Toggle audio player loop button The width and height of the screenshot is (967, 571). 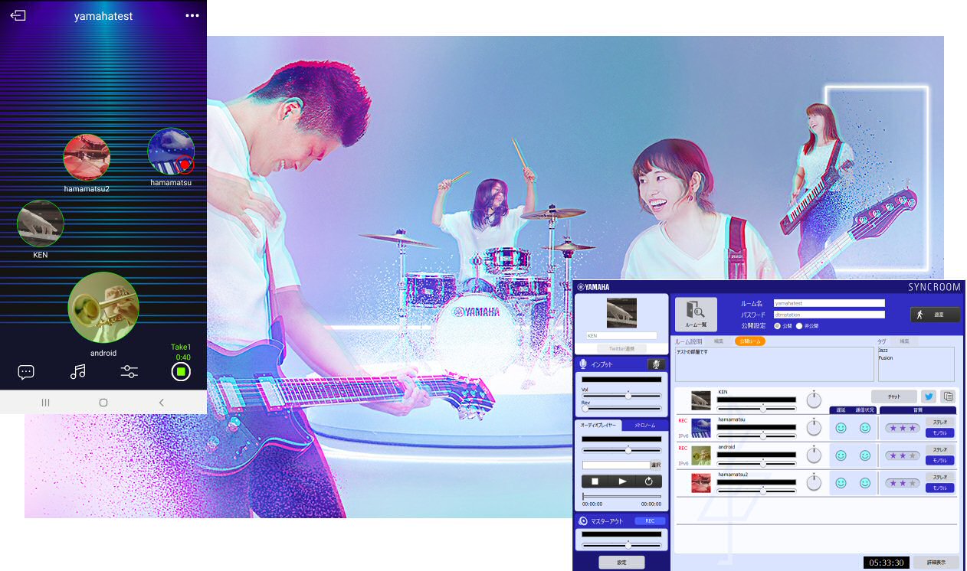[x=648, y=481]
